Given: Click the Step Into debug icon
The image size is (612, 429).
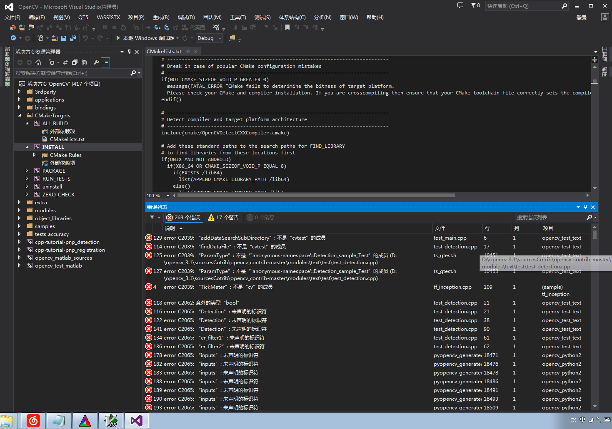Looking at the screenshot, I should coord(157,27).
